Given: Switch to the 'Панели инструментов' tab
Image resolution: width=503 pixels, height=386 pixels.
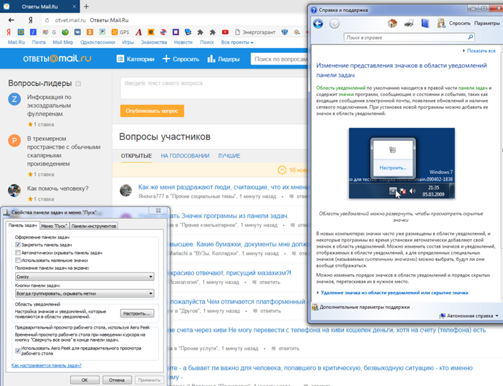Looking at the screenshot, I should coord(94,226).
